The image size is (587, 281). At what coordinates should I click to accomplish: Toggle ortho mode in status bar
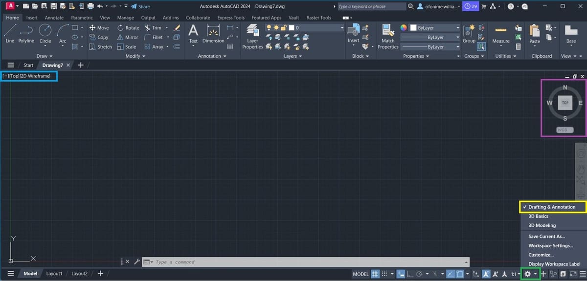coord(410,274)
